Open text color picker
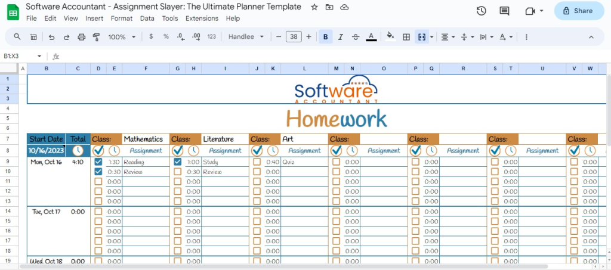 pos(371,37)
